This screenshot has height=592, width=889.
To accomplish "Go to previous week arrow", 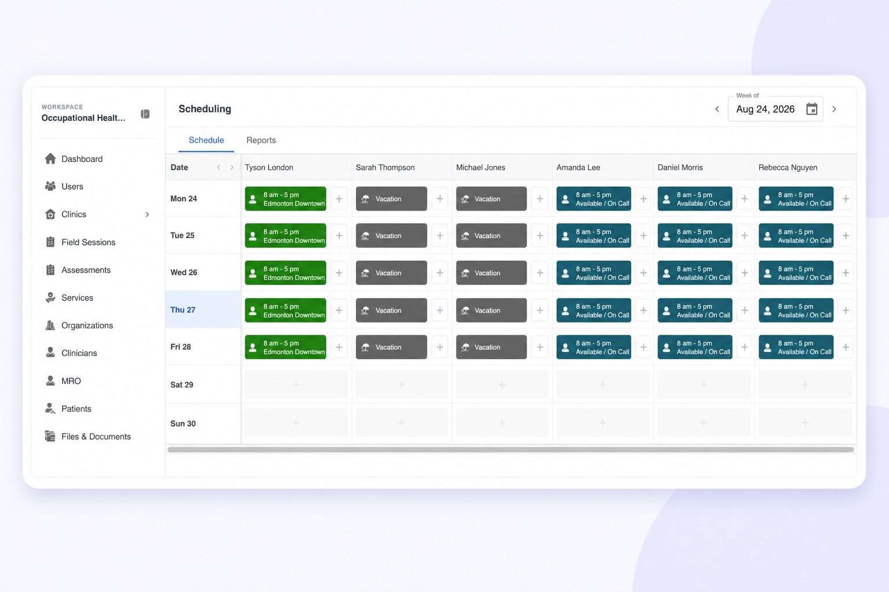I will coord(717,109).
